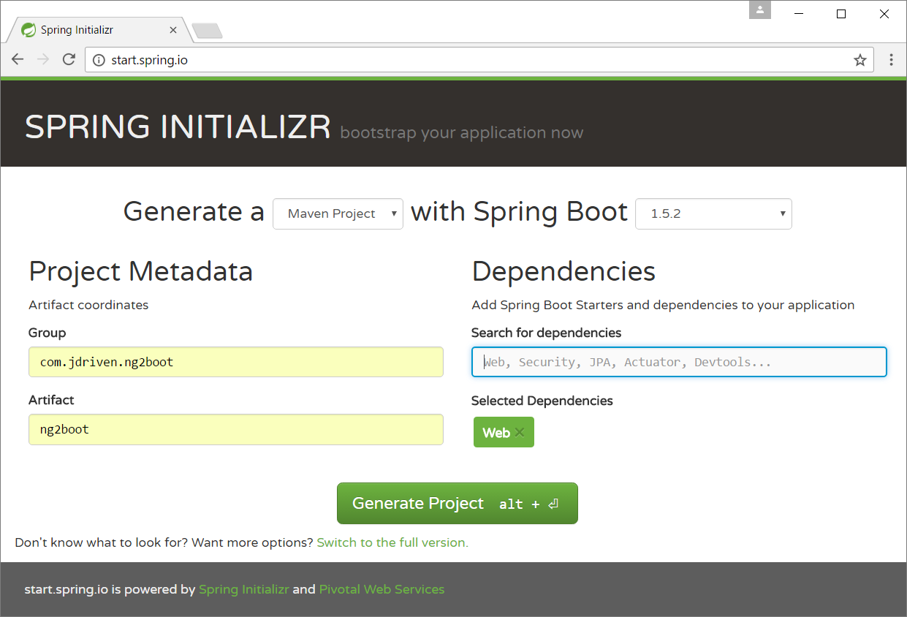Open Spring Boot version 1.5.2 dropdown
The height and width of the screenshot is (617, 907).
[x=713, y=214]
